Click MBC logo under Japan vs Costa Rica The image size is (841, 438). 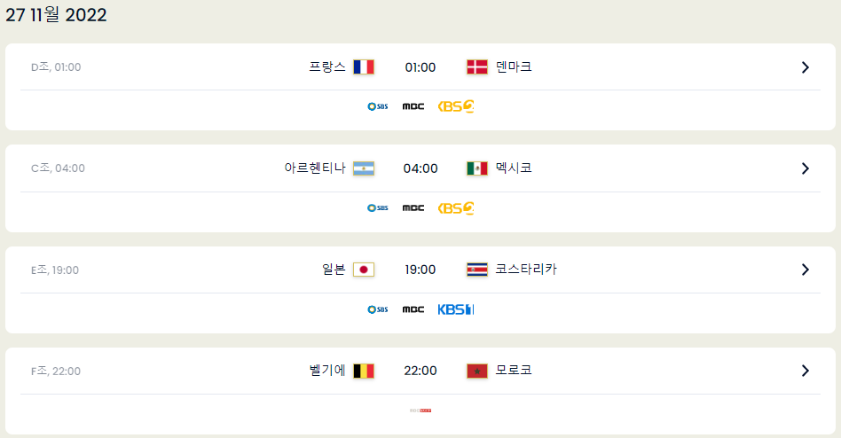point(413,309)
